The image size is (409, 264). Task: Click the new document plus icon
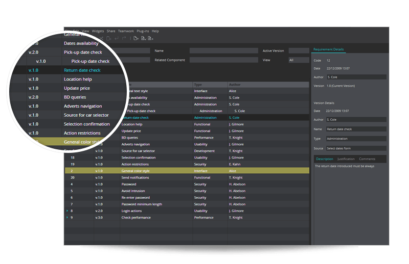coord(136,39)
